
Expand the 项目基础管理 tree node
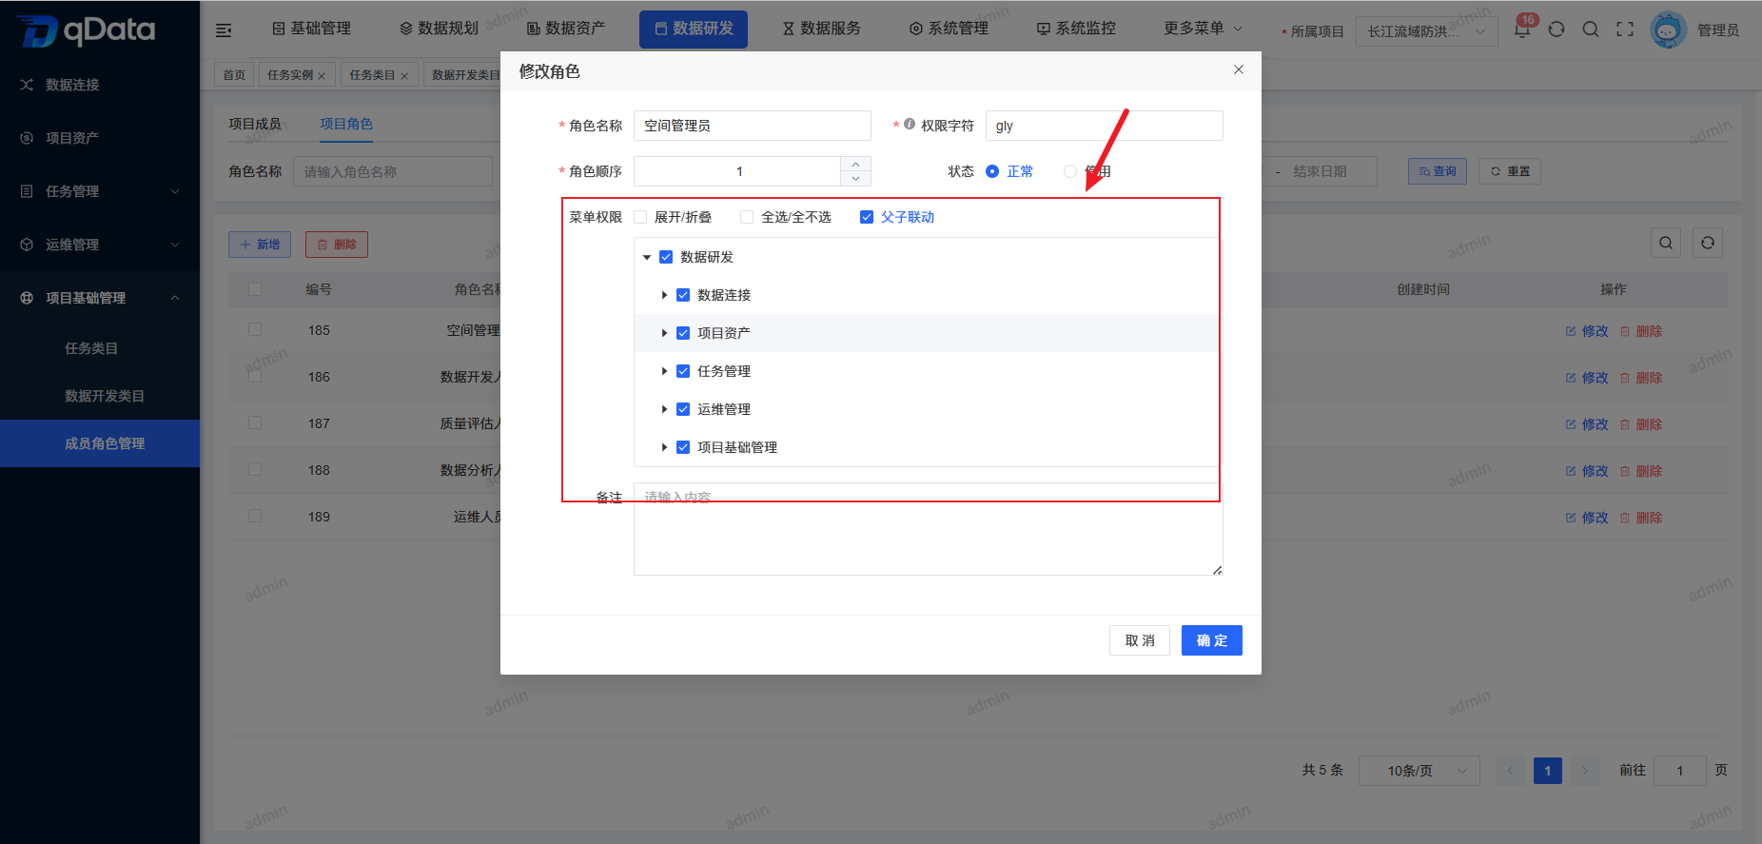click(664, 447)
